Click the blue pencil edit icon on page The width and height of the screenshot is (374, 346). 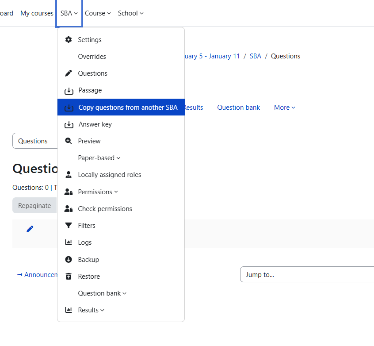pyautogui.click(x=30, y=229)
